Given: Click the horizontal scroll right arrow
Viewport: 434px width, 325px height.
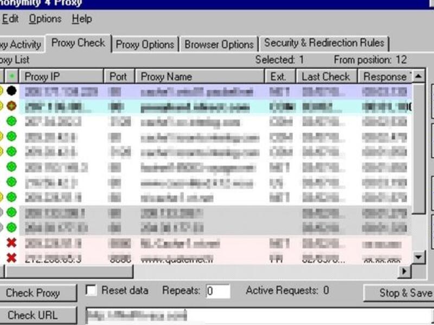Looking at the screenshot, I should pyautogui.click(x=404, y=271).
